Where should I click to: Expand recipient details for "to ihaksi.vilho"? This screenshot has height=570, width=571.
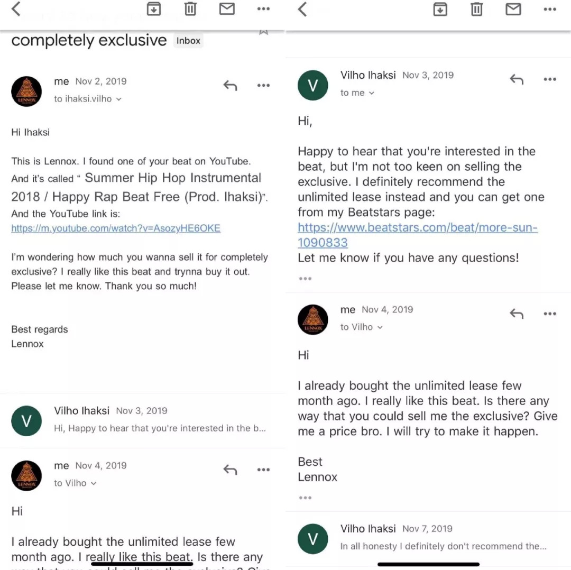(x=88, y=99)
